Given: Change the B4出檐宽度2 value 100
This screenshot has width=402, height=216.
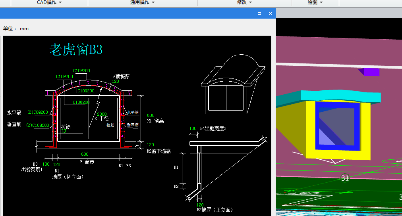Looking at the screenshot, I should [193, 128].
